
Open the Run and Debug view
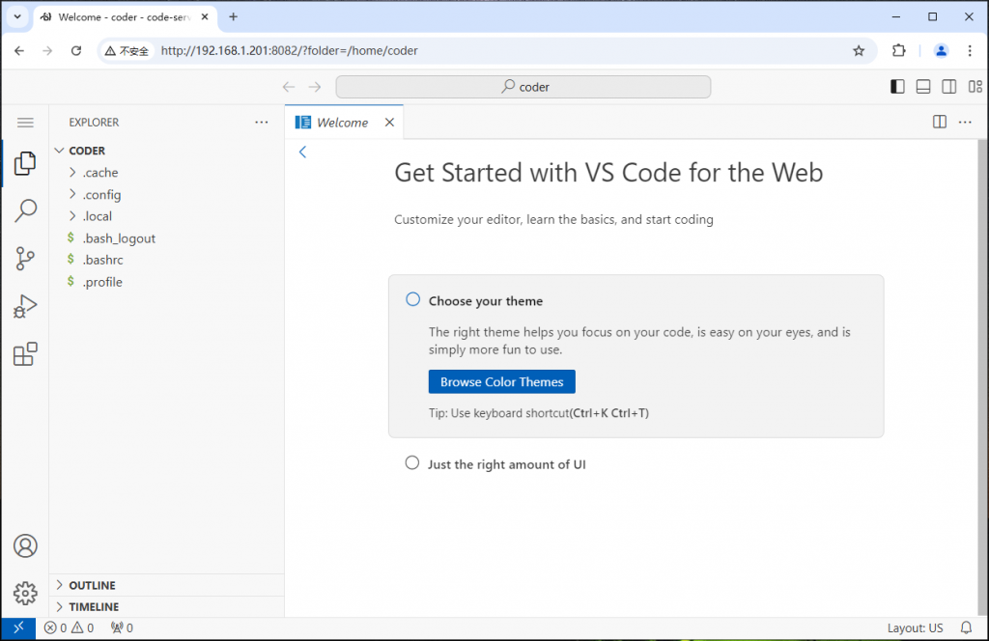click(x=24, y=306)
